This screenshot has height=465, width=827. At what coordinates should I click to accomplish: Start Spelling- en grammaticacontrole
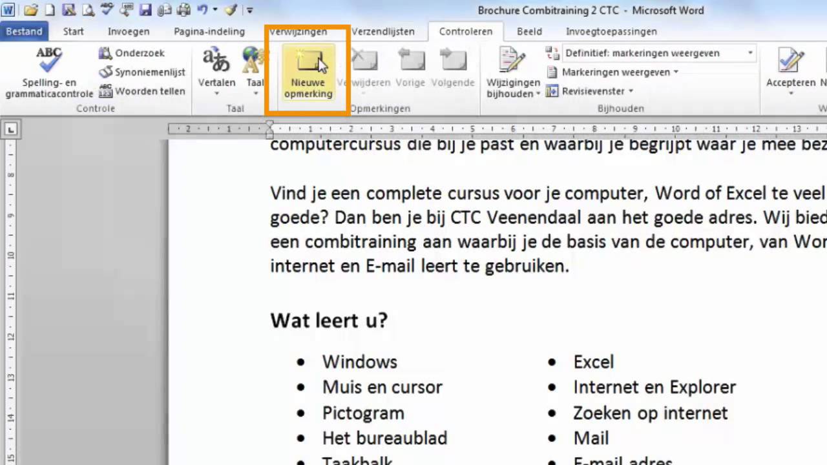click(49, 72)
